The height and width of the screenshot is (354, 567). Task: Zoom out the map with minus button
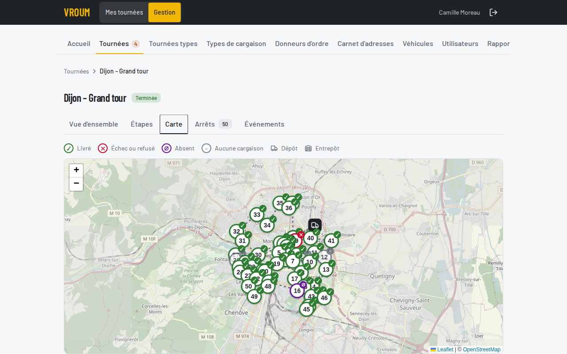76,184
